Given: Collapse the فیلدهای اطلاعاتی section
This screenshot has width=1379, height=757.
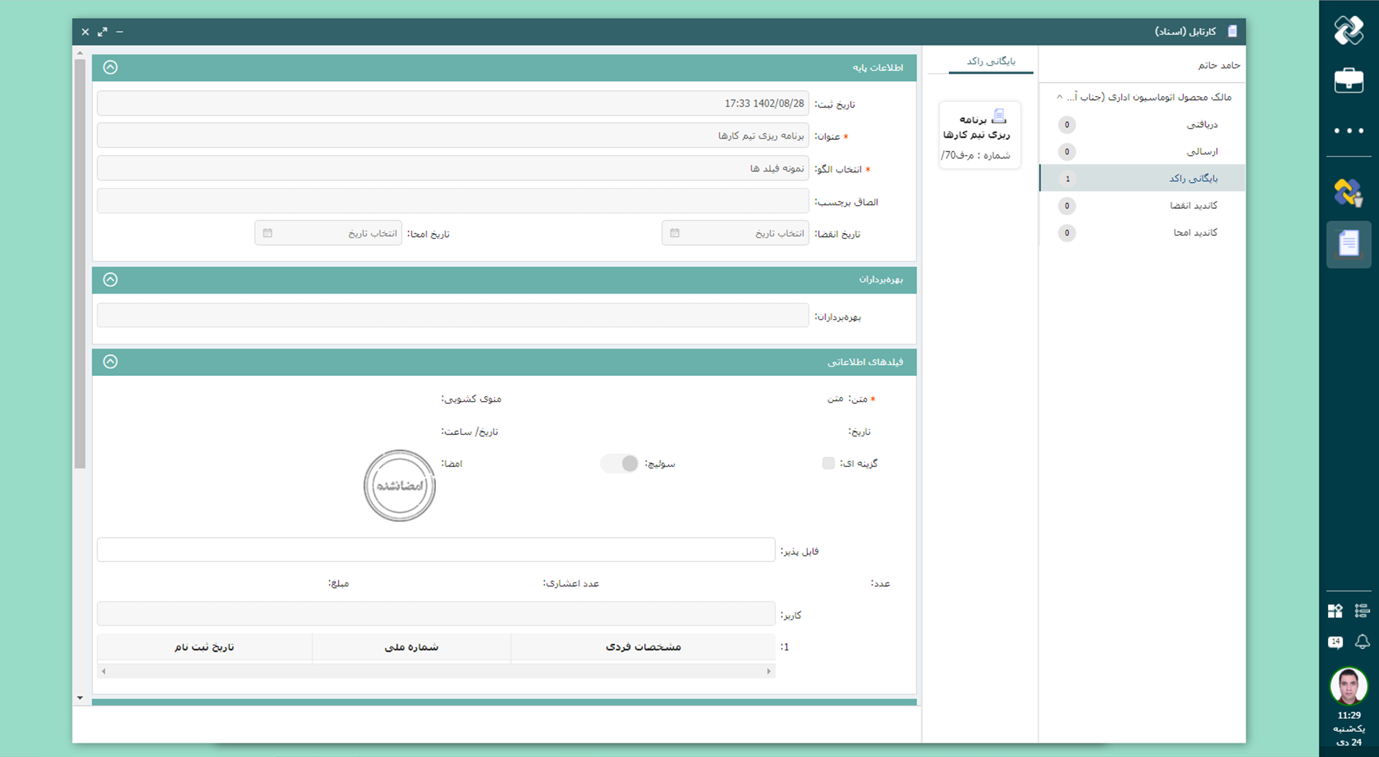Looking at the screenshot, I should (x=110, y=362).
